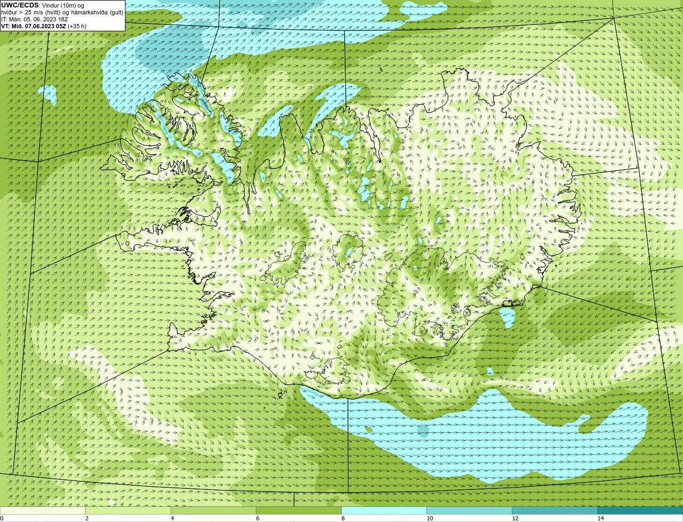Click the pale yellow 0–2 m/s legend swatch

point(43,510)
